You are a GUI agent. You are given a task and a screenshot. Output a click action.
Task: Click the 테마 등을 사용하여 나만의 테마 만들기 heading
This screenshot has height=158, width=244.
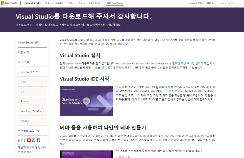coord(103,128)
